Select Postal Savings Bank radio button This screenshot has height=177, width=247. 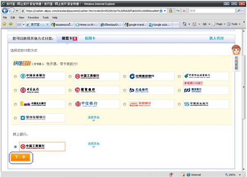[x=179, y=76]
